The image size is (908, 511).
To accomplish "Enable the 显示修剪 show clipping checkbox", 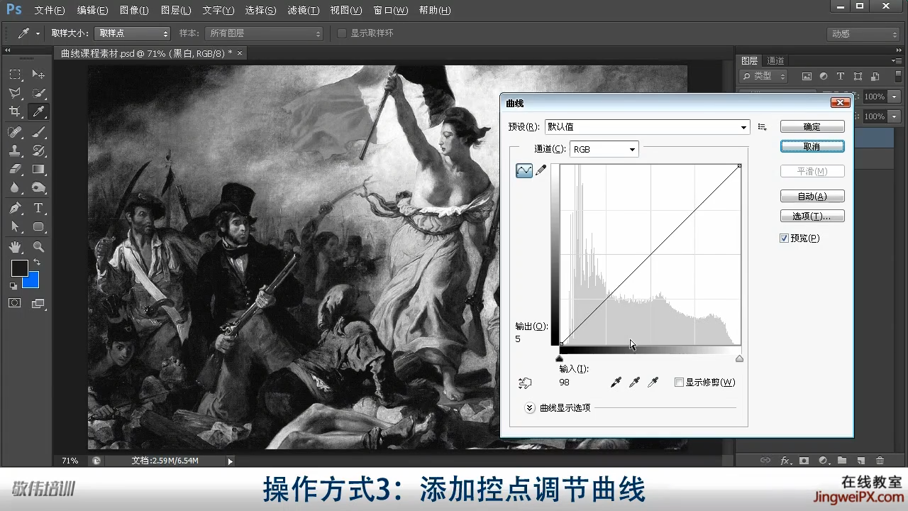I will 679,383.
